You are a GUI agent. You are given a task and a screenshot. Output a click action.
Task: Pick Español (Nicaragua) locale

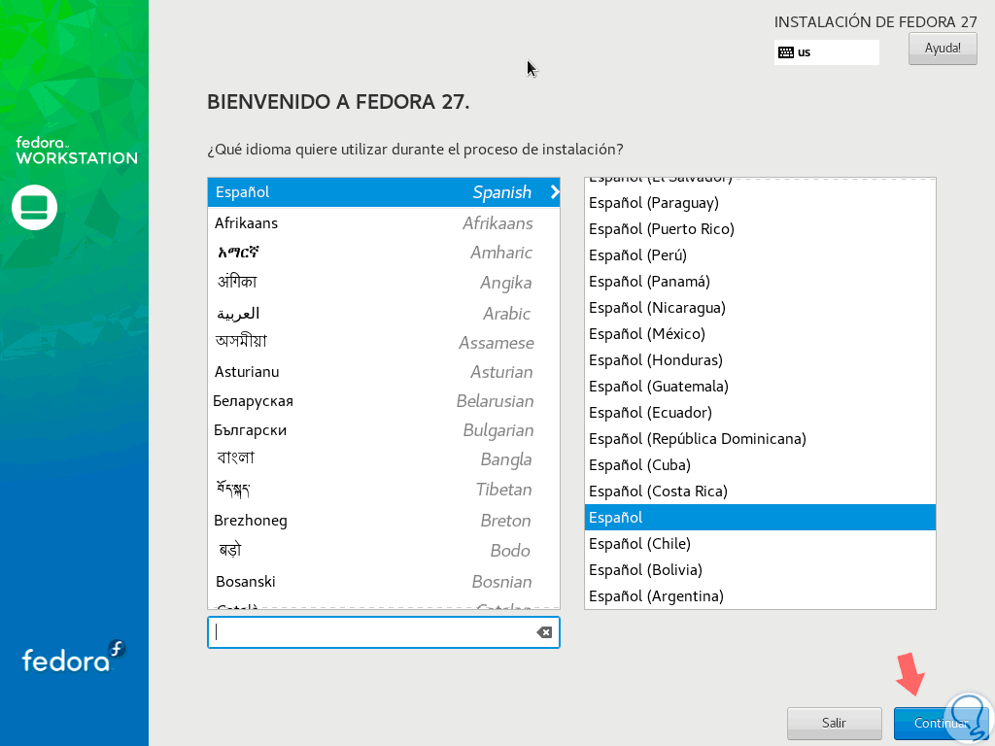(760, 308)
